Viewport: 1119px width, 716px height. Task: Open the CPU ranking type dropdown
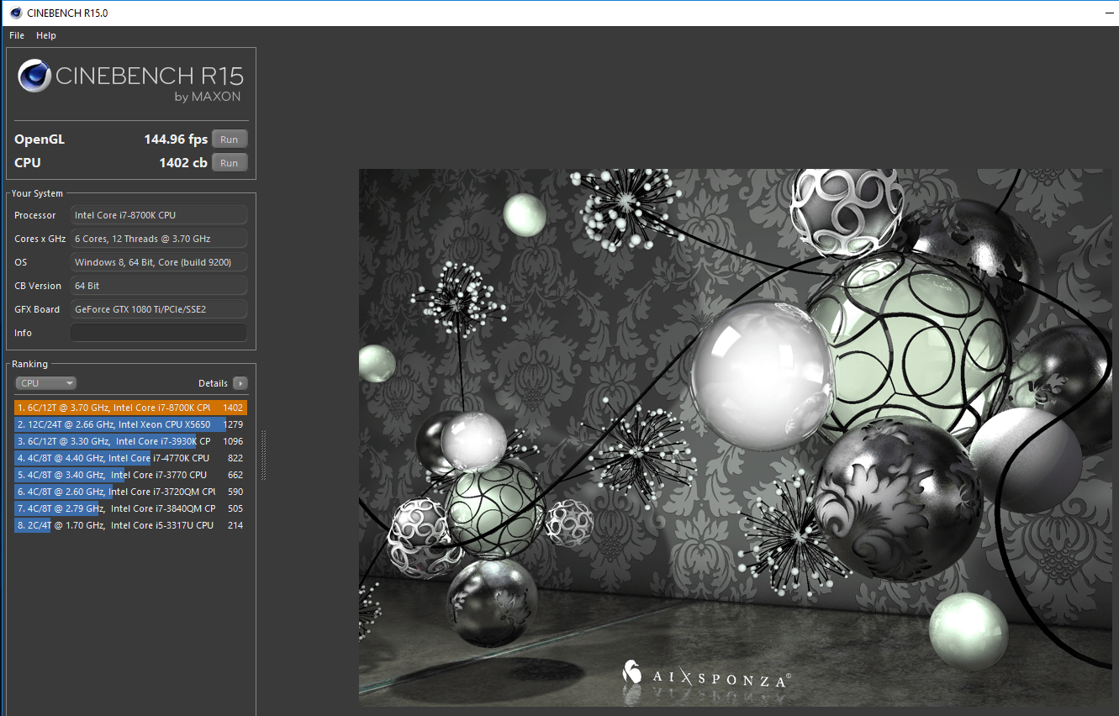point(46,383)
